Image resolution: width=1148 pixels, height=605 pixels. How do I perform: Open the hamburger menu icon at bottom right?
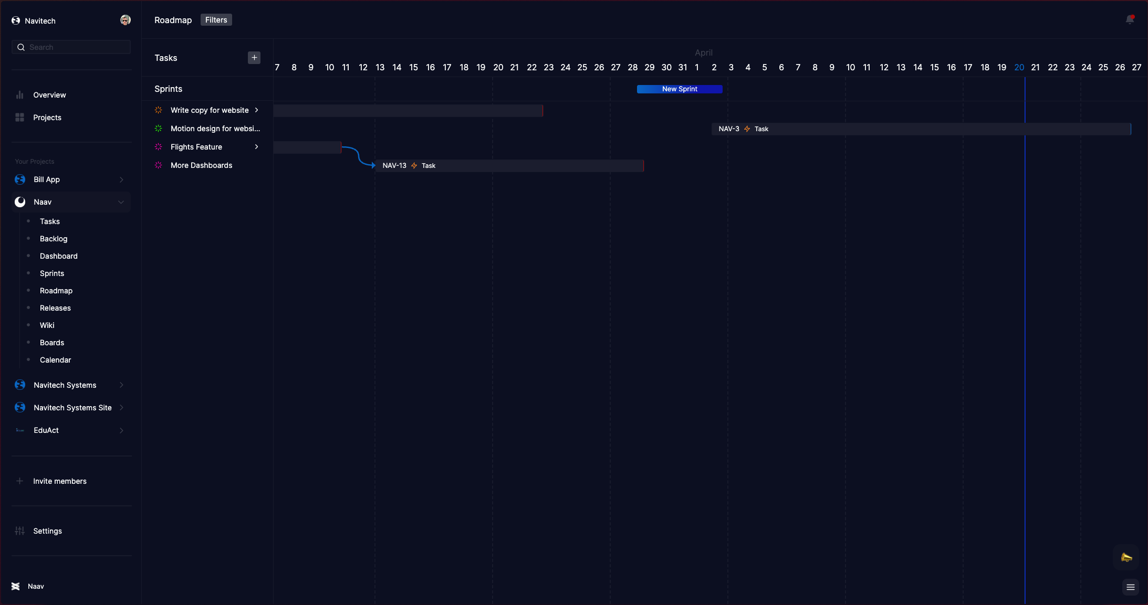(1130, 587)
